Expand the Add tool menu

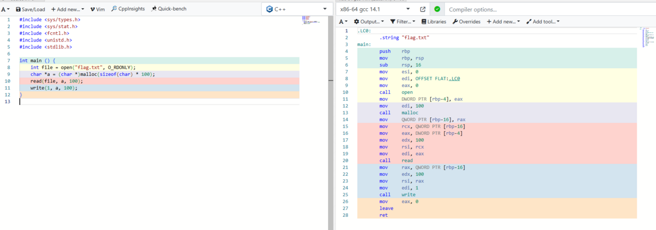pos(542,22)
